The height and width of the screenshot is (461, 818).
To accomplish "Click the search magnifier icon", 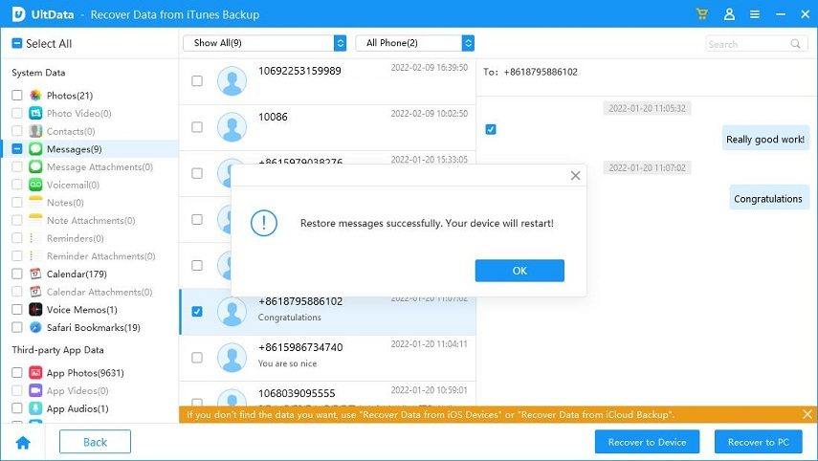I will tap(795, 44).
